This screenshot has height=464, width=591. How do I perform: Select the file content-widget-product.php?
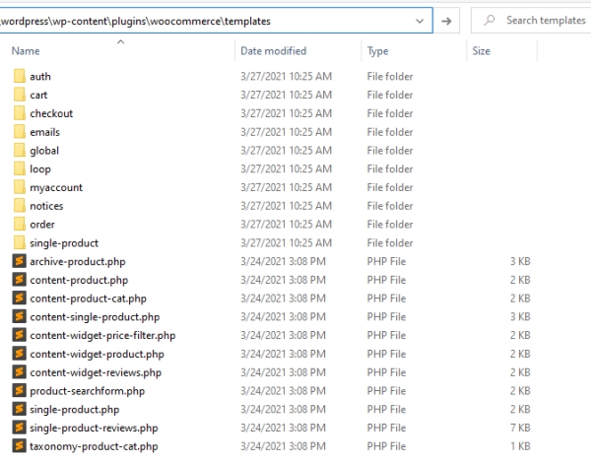tap(97, 355)
